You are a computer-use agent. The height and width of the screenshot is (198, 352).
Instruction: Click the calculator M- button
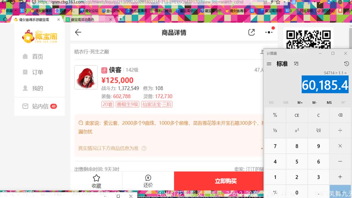pos(315,103)
